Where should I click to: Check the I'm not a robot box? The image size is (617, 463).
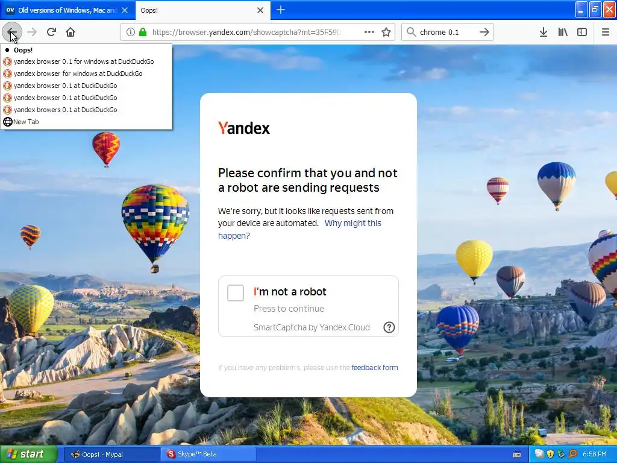coord(236,293)
